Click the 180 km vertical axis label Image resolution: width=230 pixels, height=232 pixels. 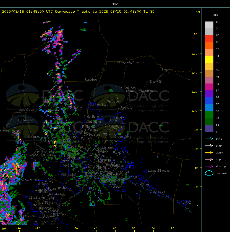pyautogui.click(x=195, y=34)
